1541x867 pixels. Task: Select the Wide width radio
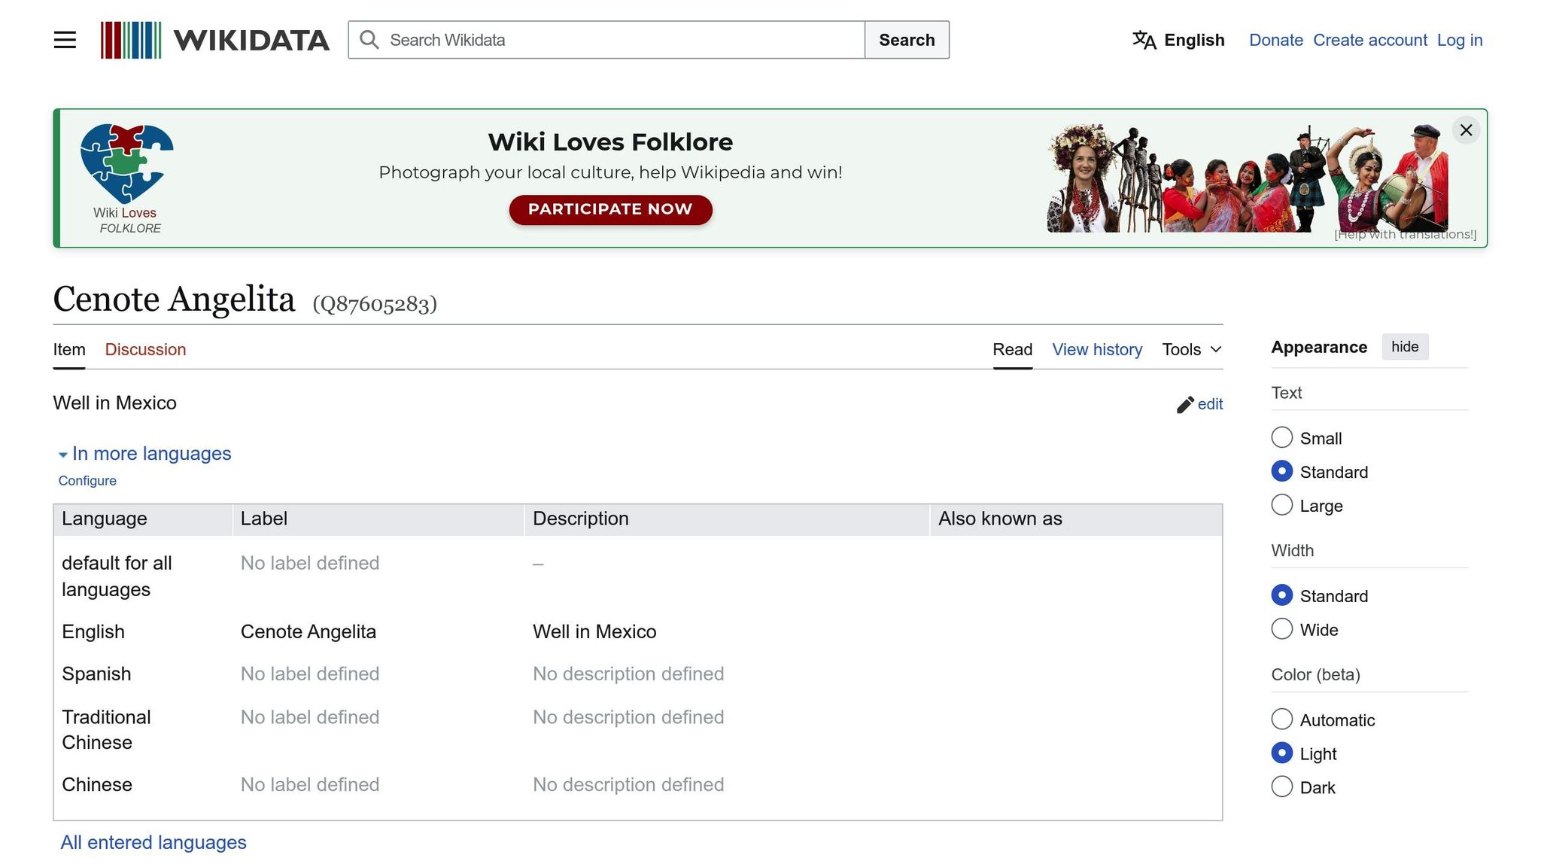click(1281, 629)
